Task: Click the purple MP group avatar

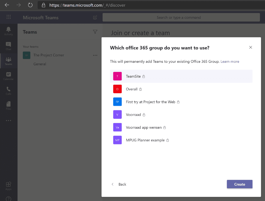Action: tap(117, 140)
